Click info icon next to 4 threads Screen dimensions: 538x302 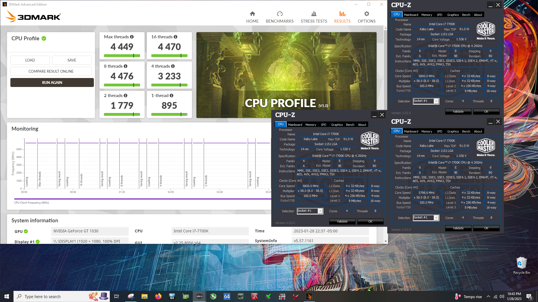tap(173, 66)
